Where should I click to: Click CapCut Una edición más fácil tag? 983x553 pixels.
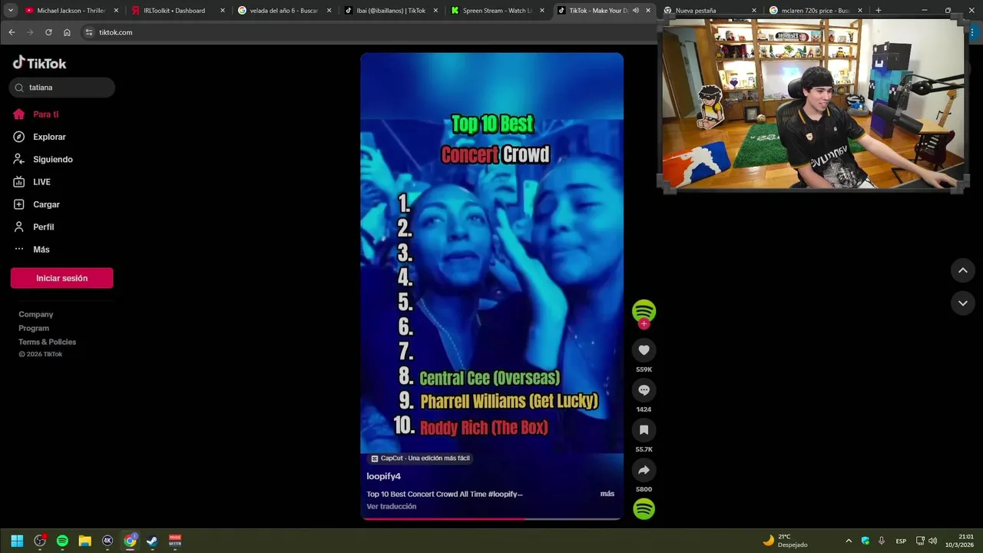(x=420, y=458)
